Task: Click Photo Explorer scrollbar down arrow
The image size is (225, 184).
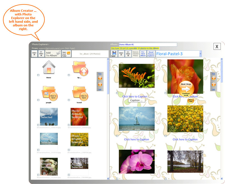Action: pyautogui.click(x=108, y=178)
